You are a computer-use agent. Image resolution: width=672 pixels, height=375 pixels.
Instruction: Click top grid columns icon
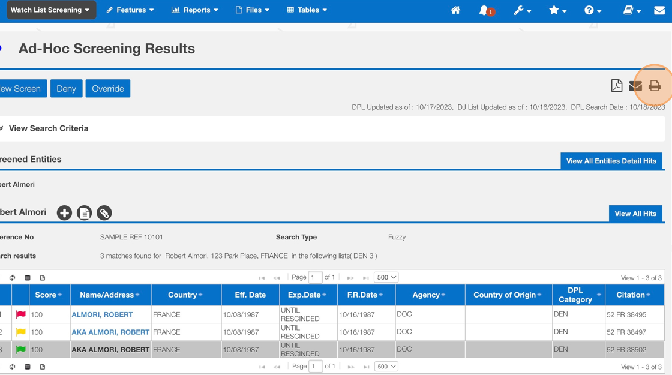pyautogui.click(x=28, y=278)
